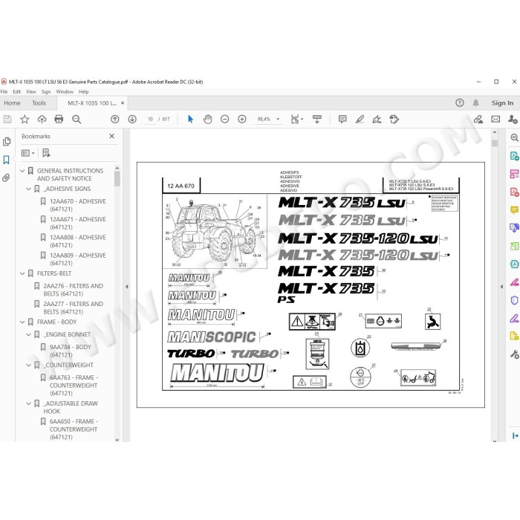
Task: Open the Help menu
Action: [83, 92]
